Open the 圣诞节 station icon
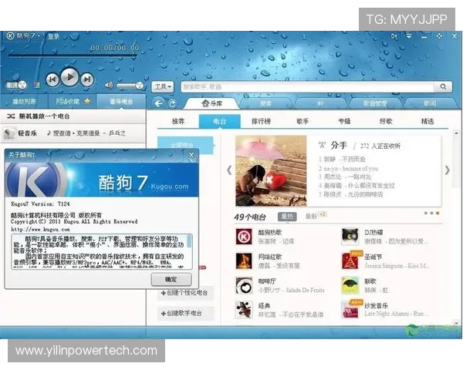The image size is (463, 370). point(350,261)
